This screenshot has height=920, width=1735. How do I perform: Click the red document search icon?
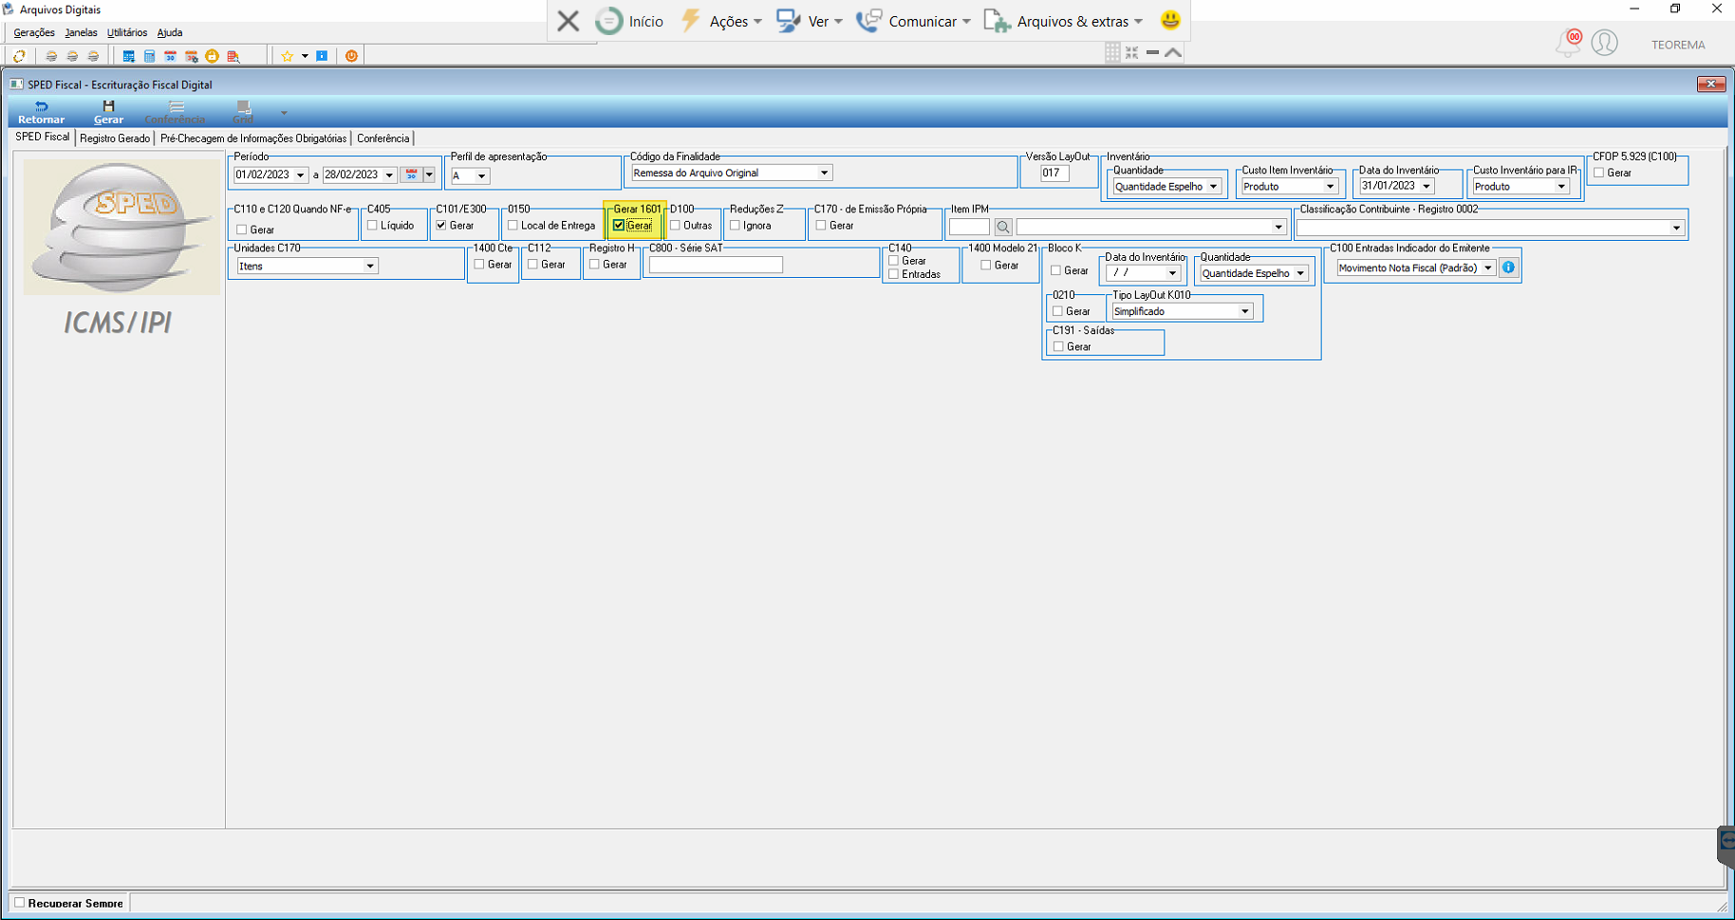pyautogui.click(x=233, y=56)
